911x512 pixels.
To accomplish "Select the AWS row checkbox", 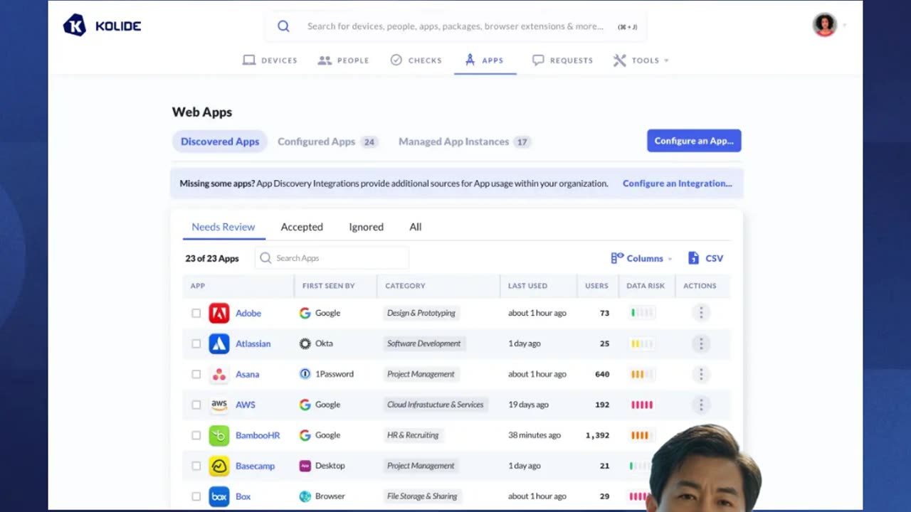I will (x=196, y=405).
